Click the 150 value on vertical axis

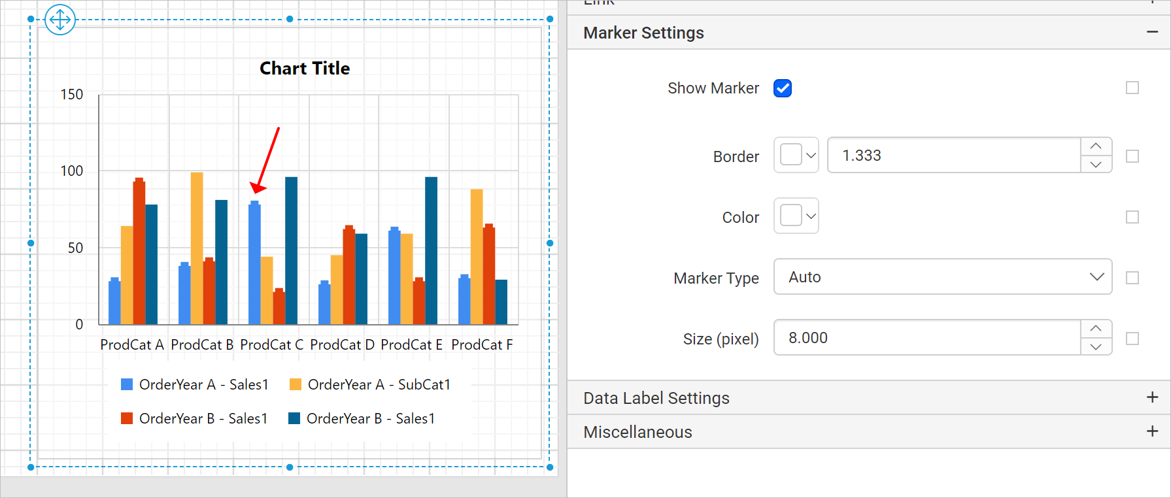tap(72, 94)
